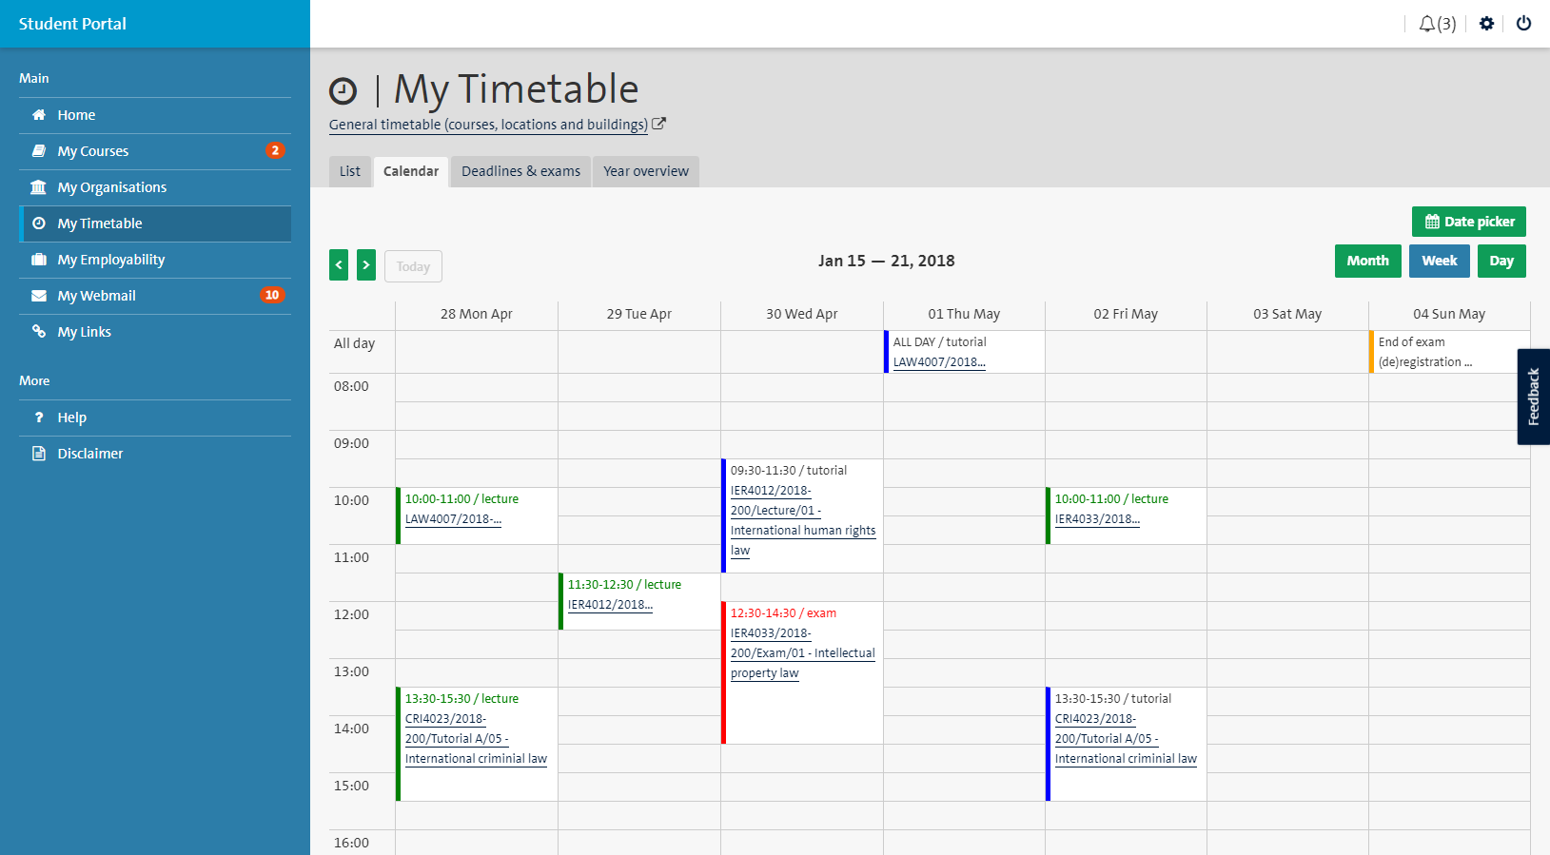
Task: Switch to Day view
Action: (1501, 261)
